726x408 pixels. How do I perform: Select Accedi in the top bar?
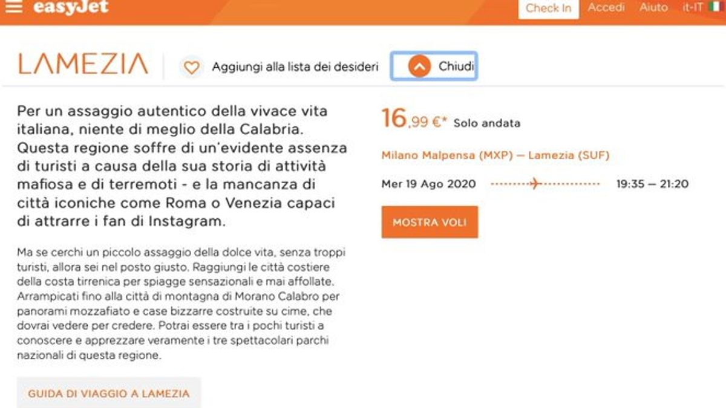(x=606, y=7)
